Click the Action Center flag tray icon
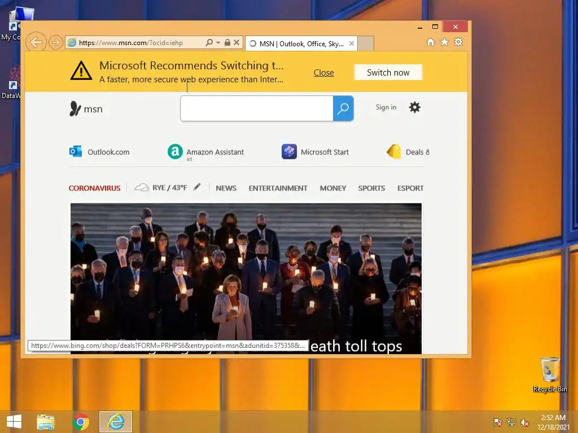 coord(498,422)
